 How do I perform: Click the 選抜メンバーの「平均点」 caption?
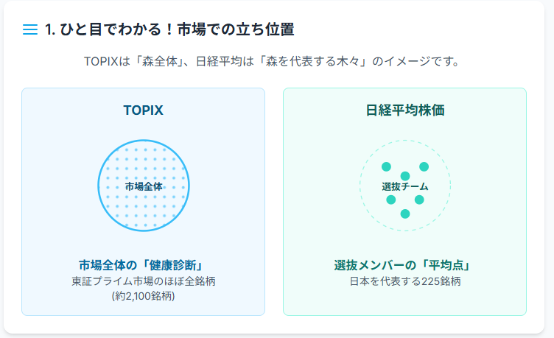[x=404, y=265]
